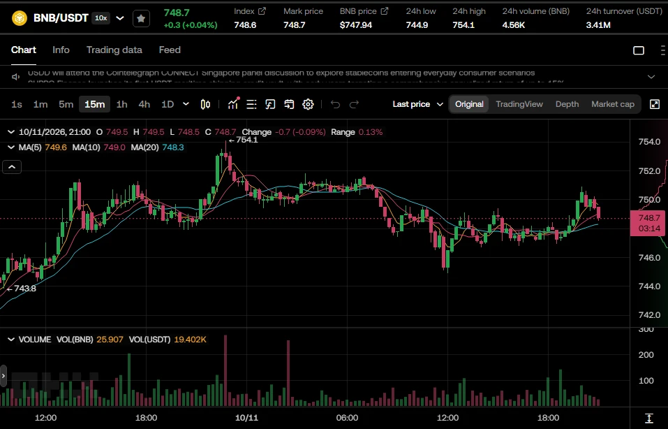
Task: Open the candlestick chart type selector
Action: [x=205, y=104]
